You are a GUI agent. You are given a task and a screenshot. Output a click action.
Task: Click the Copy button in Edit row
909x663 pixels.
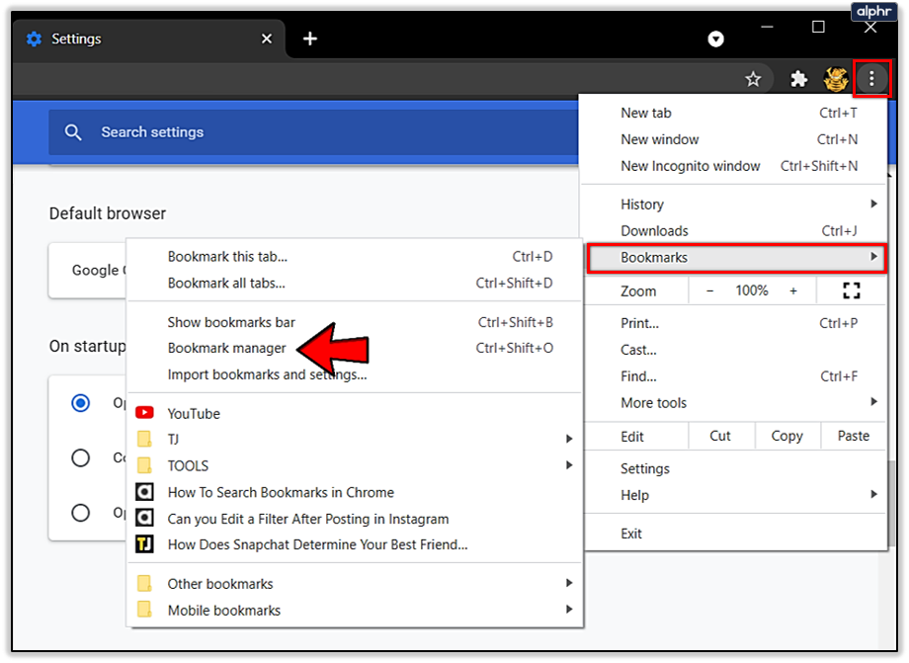(x=786, y=436)
